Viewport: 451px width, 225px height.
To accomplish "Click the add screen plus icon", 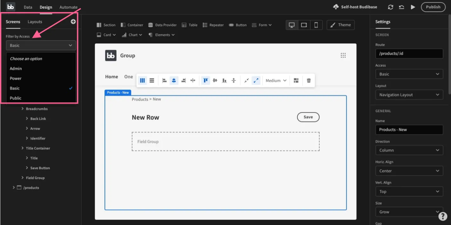I will click(73, 22).
